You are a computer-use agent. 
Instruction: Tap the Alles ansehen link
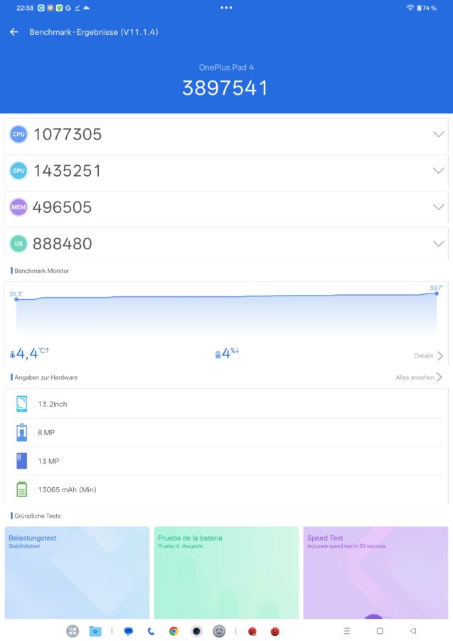(x=415, y=377)
